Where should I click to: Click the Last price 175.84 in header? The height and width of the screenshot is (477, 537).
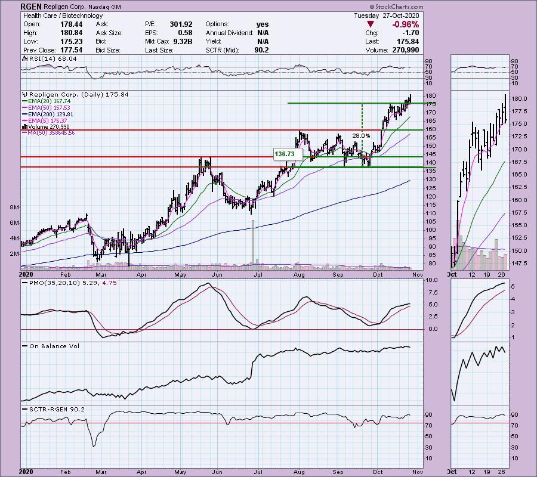409,41
